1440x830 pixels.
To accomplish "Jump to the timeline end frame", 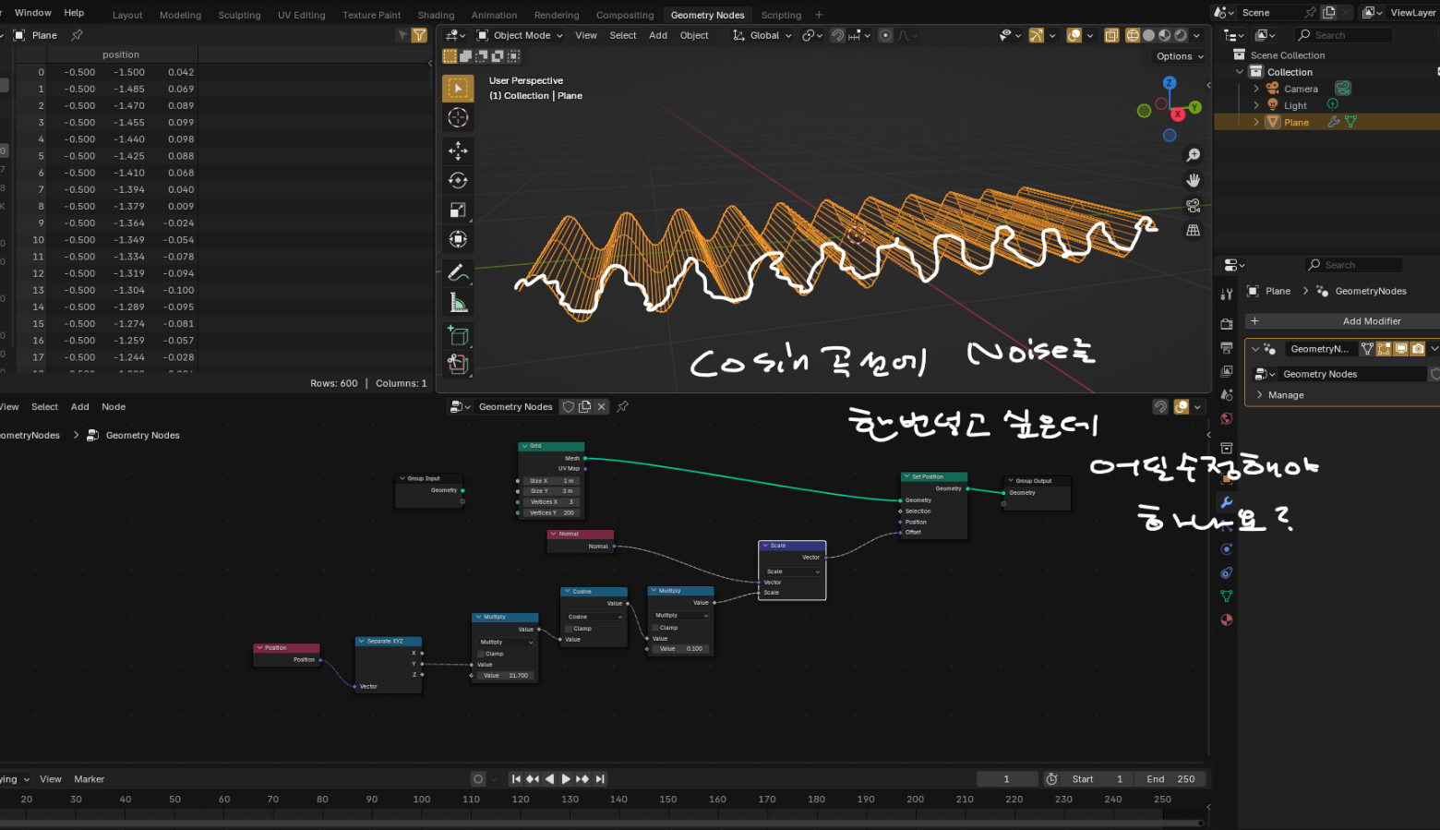I will (600, 779).
